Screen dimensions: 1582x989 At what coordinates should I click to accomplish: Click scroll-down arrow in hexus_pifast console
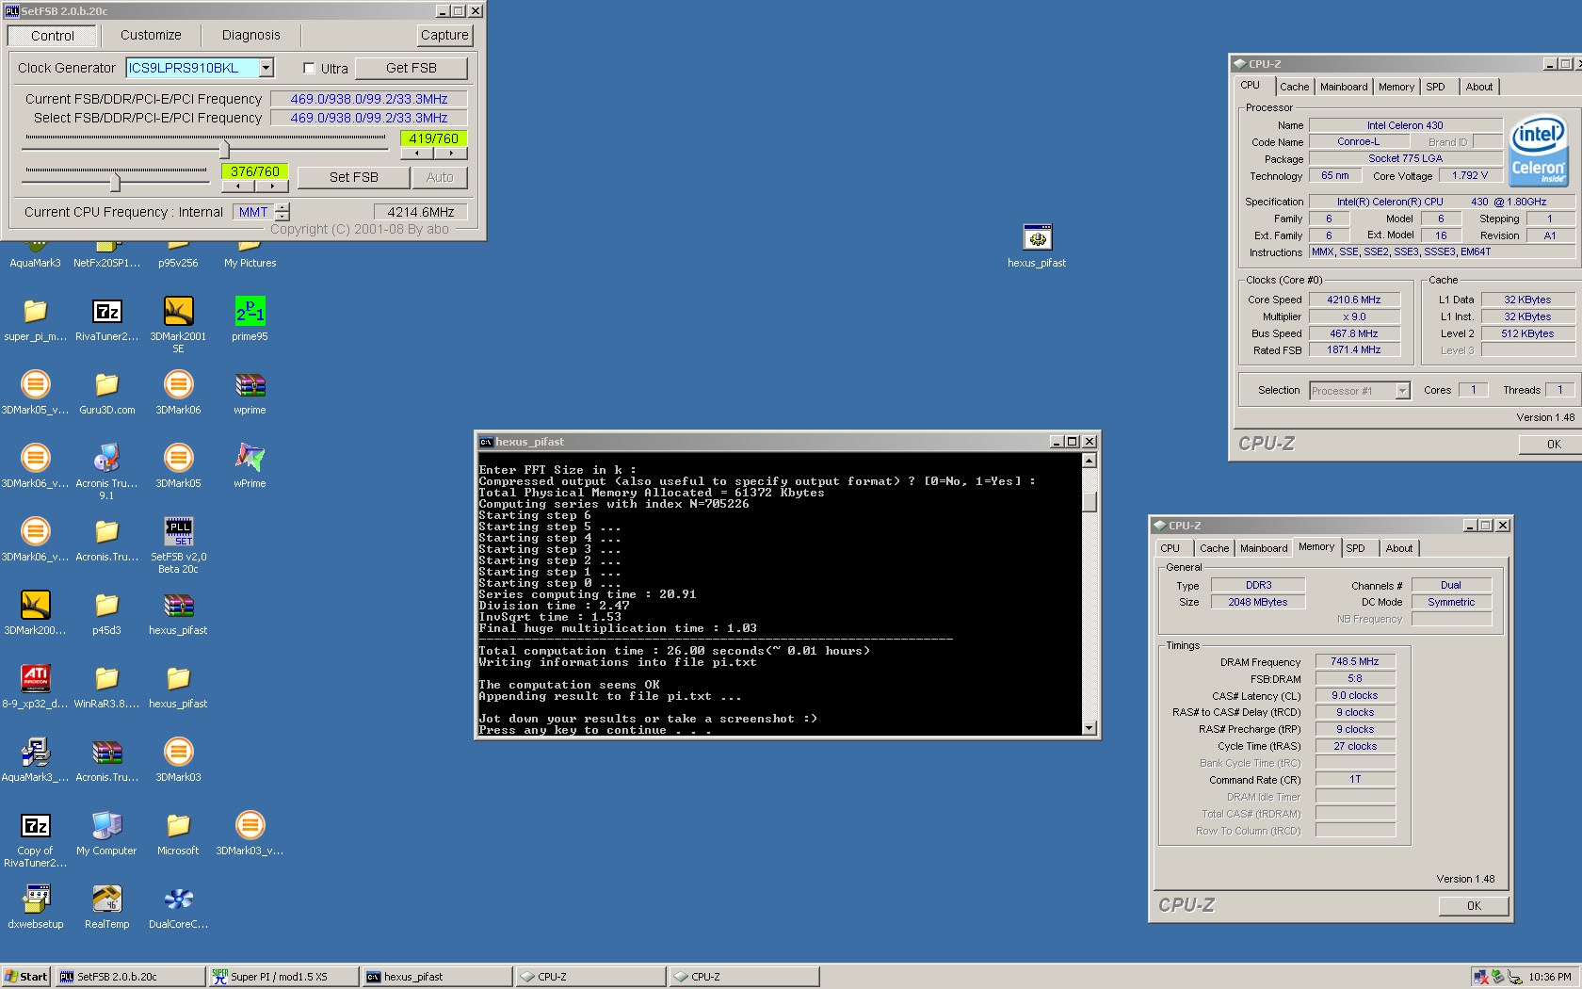1090,727
